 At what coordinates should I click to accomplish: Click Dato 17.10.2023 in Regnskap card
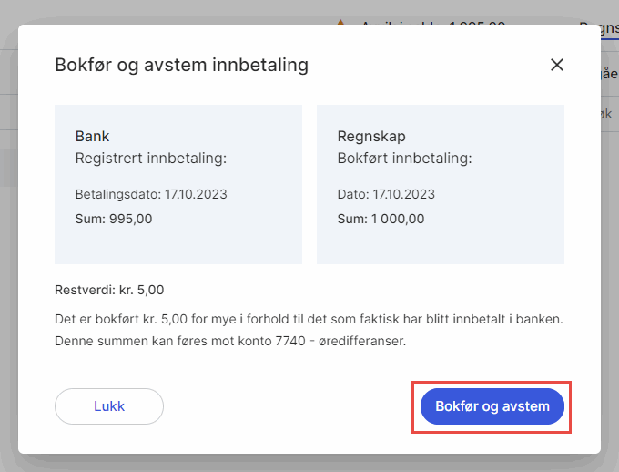386,194
